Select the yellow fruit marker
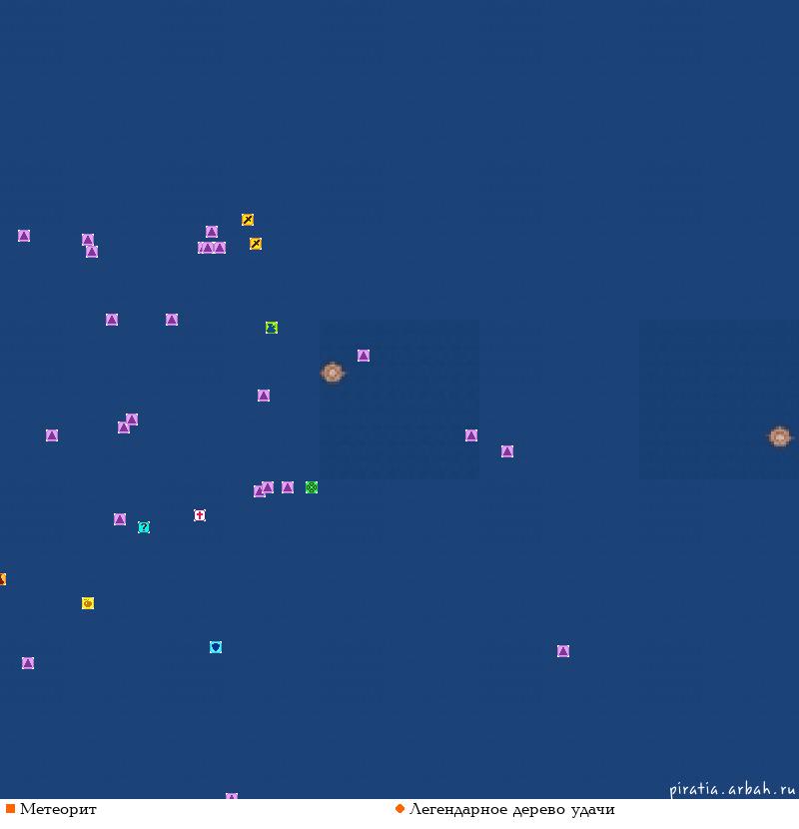Viewport: 799px width, 829px height. pyautogui.click(x=88, y=603)
